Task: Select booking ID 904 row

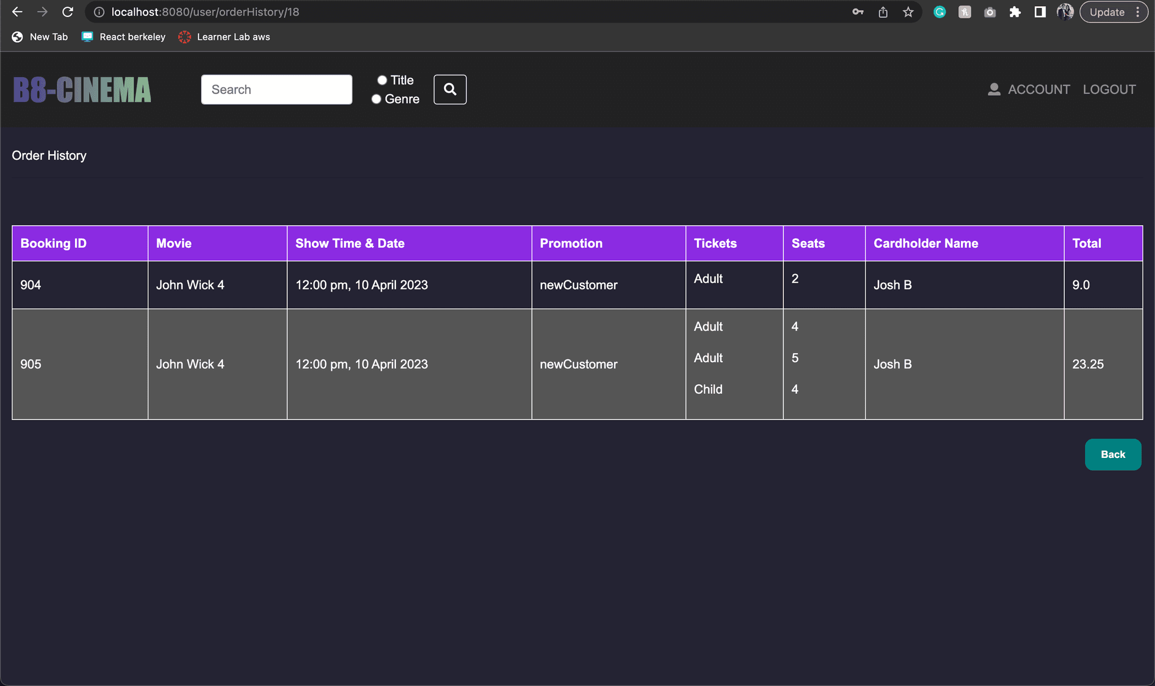Action: point(577,284)
